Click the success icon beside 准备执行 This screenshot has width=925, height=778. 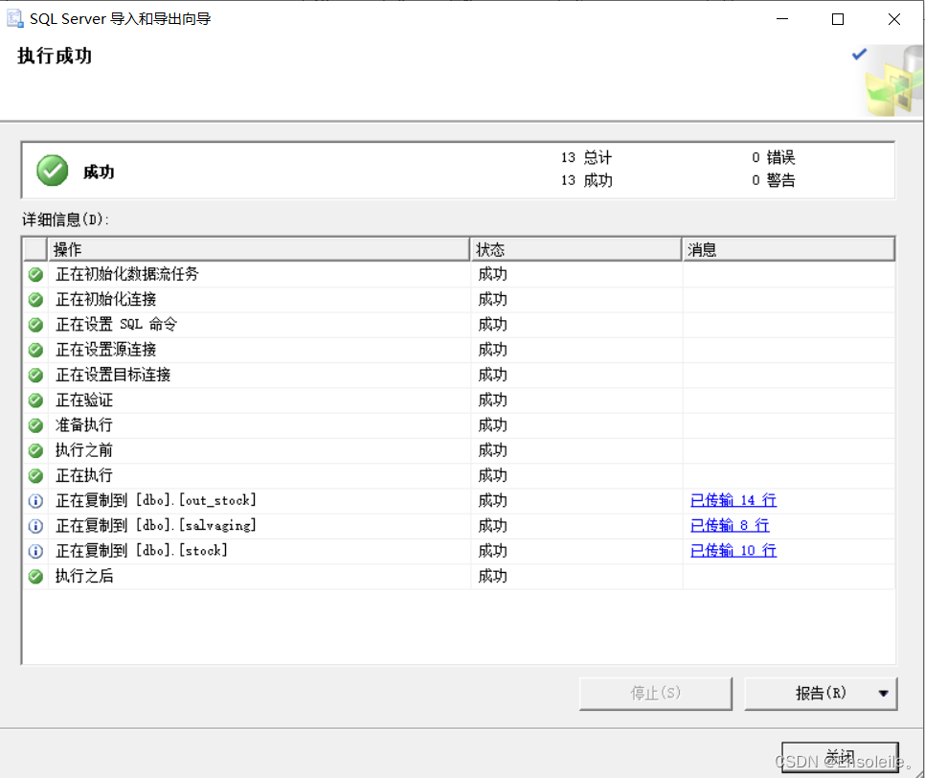click(35, 424)
